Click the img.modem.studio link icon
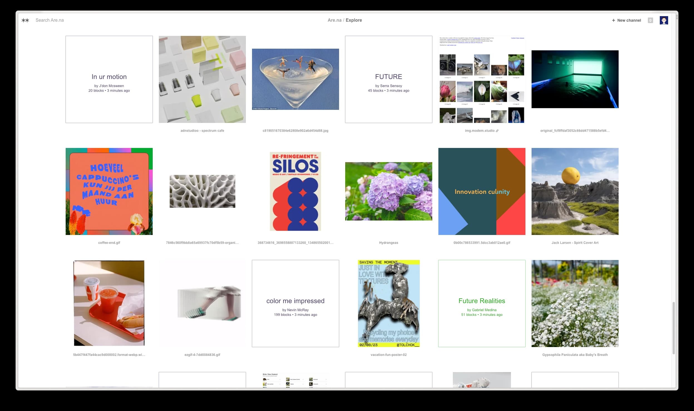Screen dimensions: 694x411 [x=497, y=131]
